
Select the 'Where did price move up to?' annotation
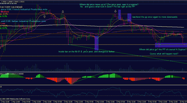pyautogui.click(x=109, y=4)
